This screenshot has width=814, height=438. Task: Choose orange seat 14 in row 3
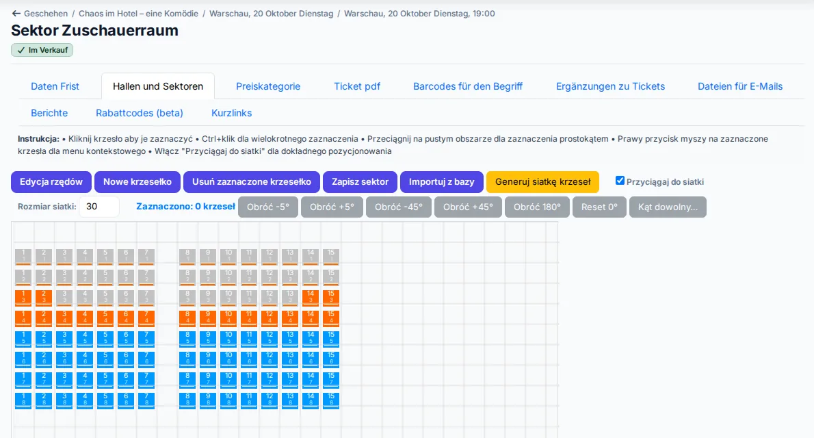tap(311, 298)
